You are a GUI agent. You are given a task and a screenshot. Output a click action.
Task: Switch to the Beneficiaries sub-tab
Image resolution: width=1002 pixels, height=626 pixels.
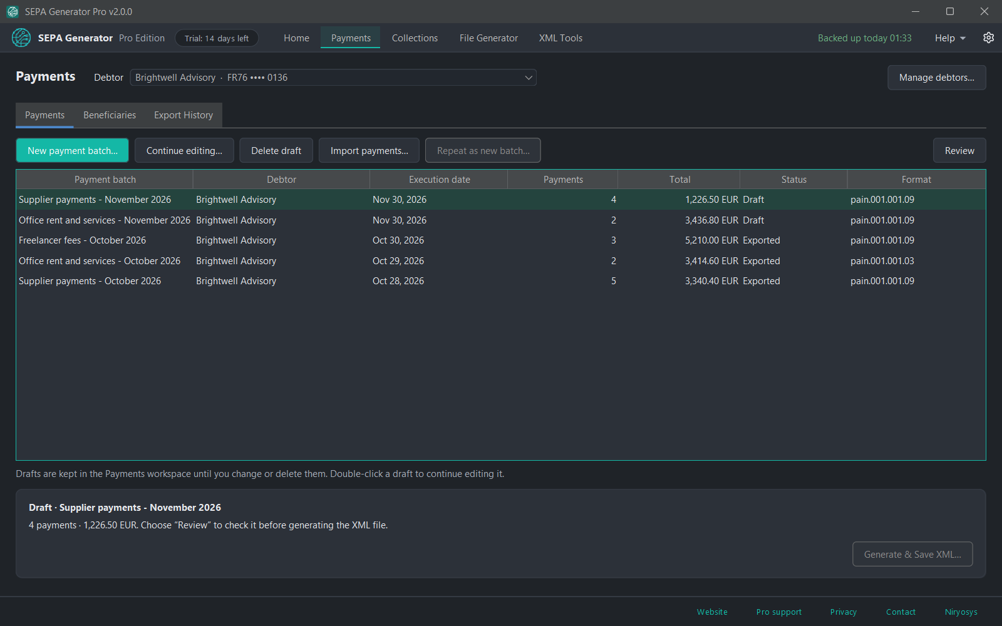tap(110, 115)
